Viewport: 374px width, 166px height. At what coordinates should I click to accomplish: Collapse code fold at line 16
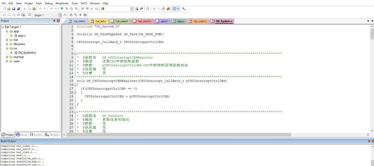(75, 85)
